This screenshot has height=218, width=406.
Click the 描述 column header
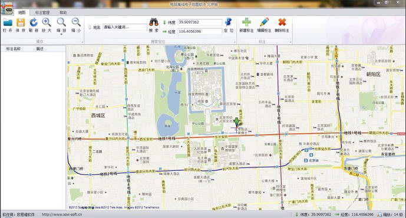(x=50, y=49)
